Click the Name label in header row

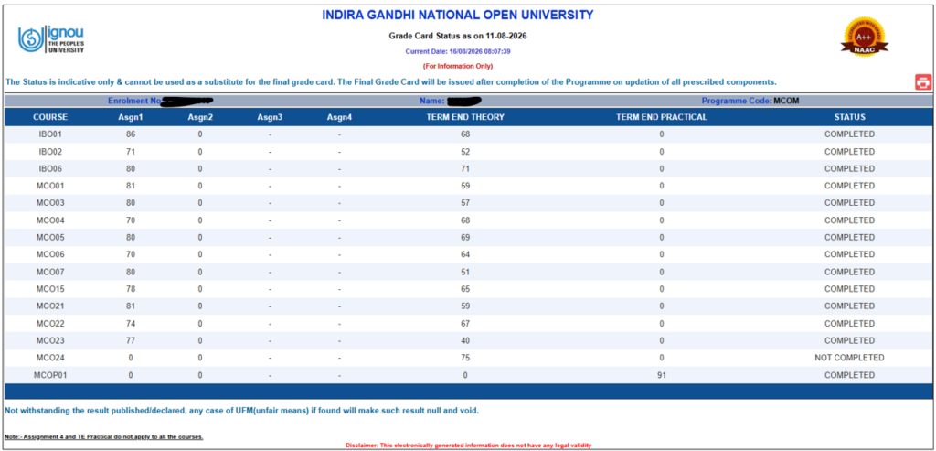pos(431,101)
